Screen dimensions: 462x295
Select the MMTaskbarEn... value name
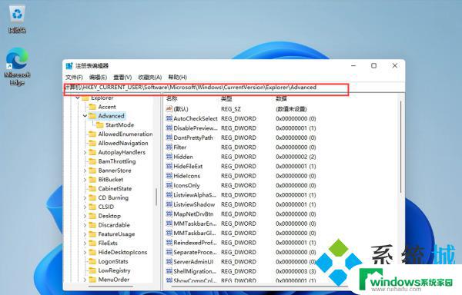click(195, 224)
